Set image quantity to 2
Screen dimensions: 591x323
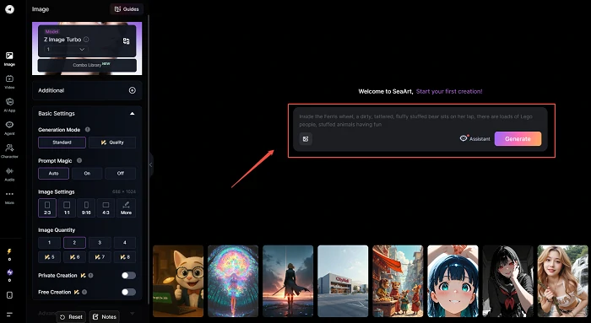tap(74, 242)
